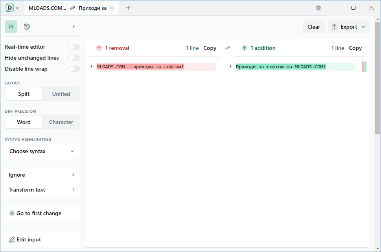Open the history clock icon
This screenshot has height=252, width=381.
(x=27, y=27)
